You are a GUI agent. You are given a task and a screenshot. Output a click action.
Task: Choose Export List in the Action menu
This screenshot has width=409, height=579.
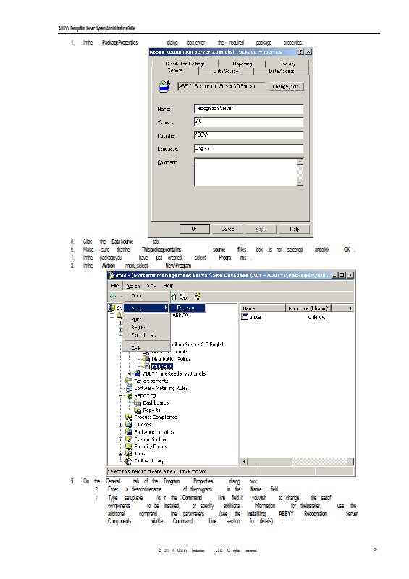click(146, 335)
